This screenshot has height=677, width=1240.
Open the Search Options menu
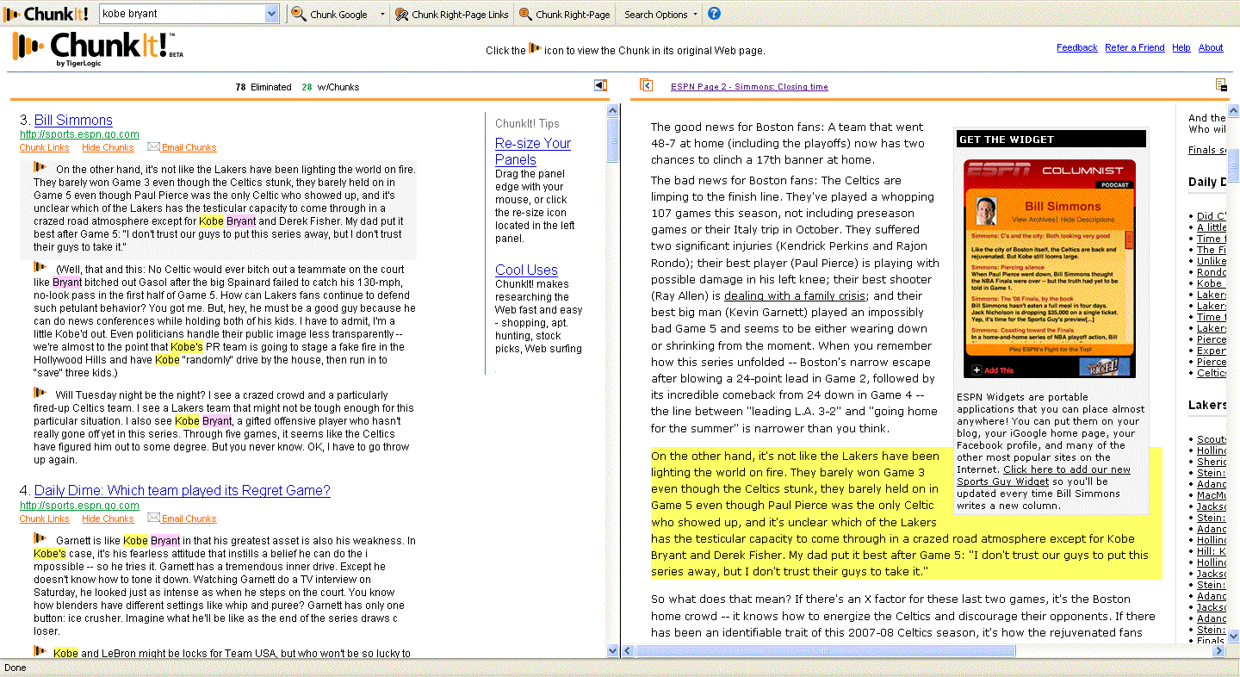661,15
